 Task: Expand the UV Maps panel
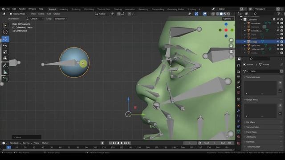250,122
